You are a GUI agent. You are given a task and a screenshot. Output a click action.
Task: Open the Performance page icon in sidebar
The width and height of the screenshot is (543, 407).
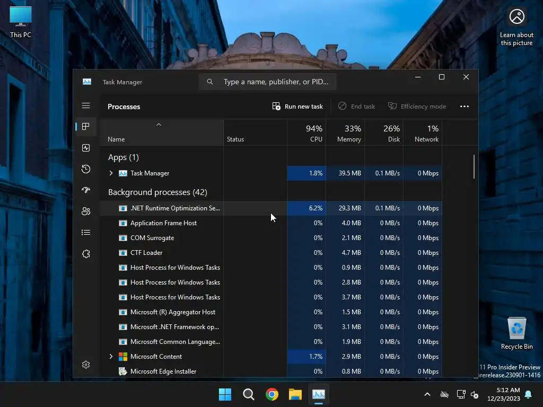click(86, 148)
